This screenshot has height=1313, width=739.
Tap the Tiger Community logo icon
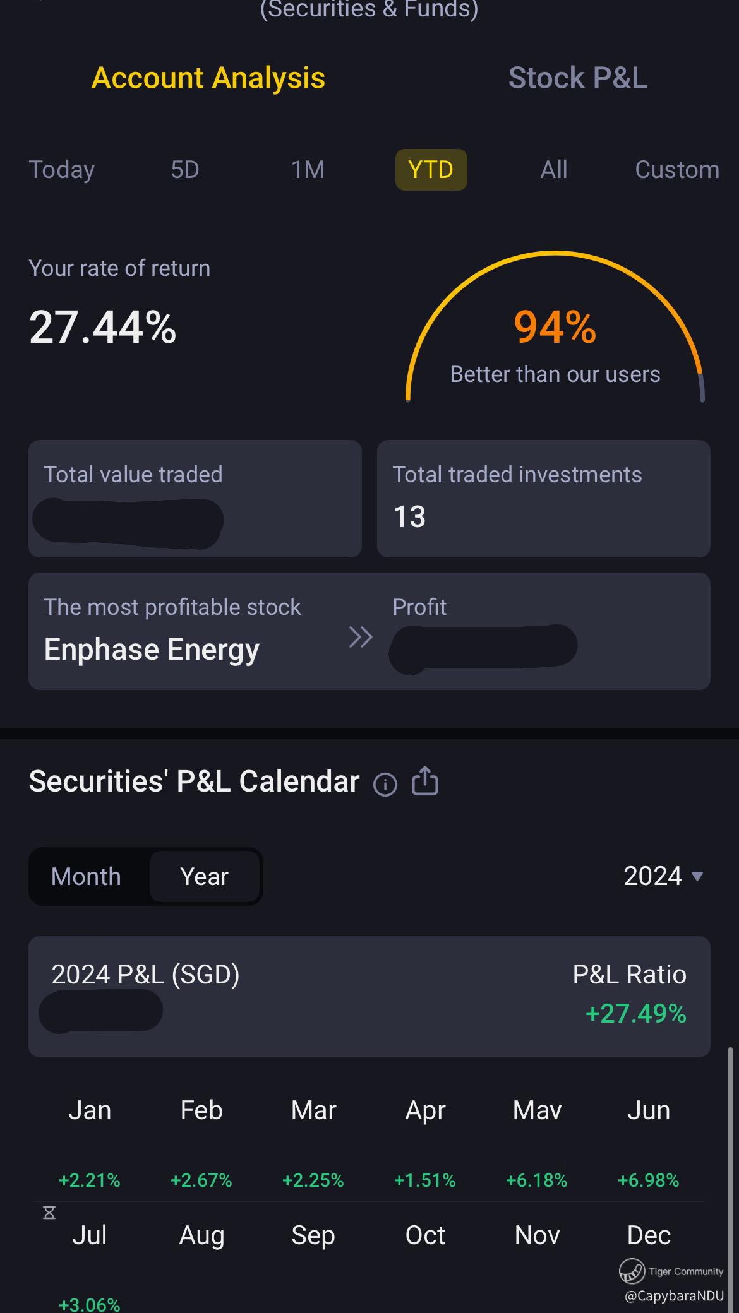[631, 1271]
